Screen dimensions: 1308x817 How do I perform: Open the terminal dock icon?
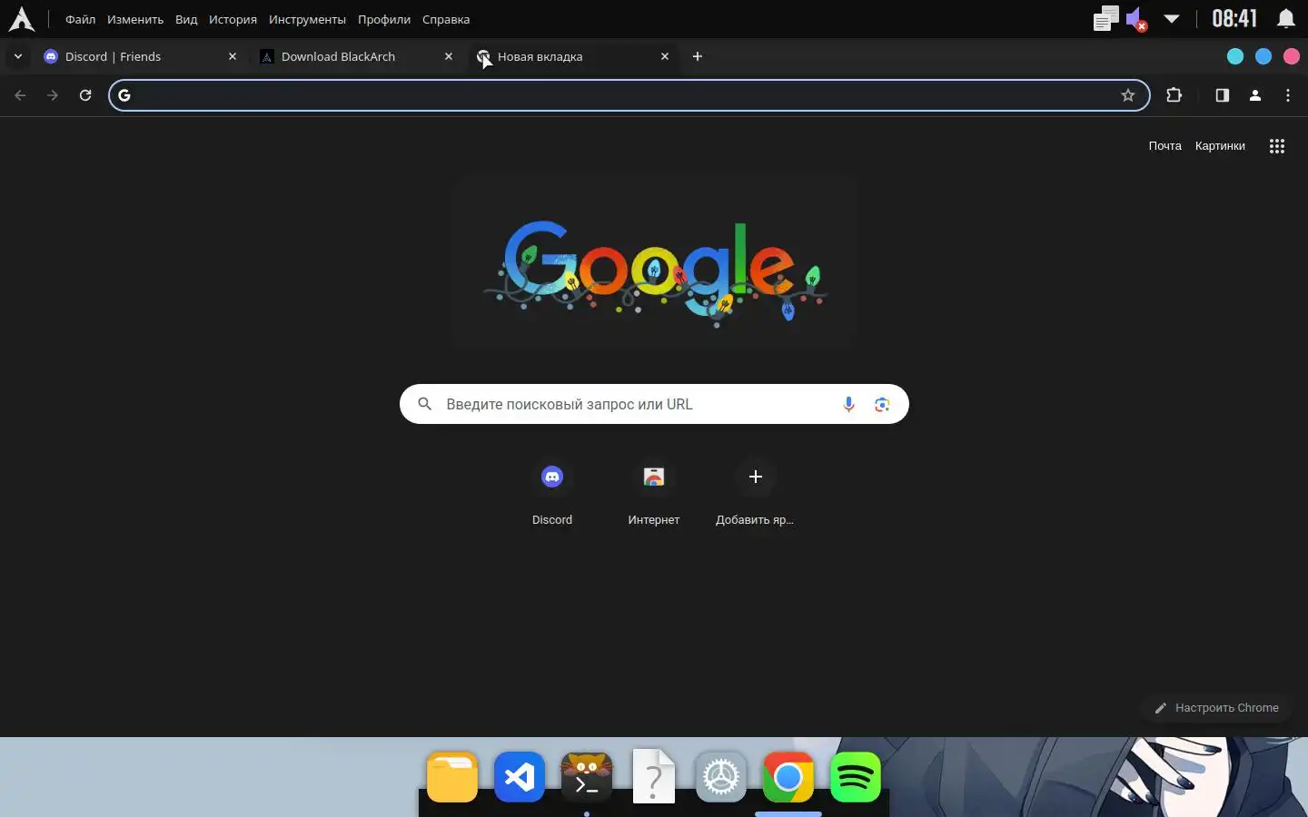(x=587, y=778)
